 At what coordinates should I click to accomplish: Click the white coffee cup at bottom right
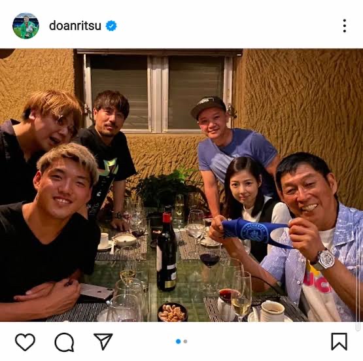(273, 311)
